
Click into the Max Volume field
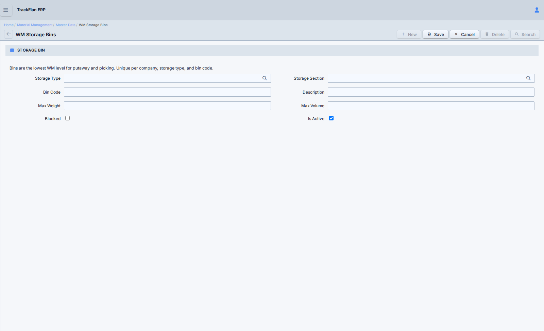pos(431,106)
